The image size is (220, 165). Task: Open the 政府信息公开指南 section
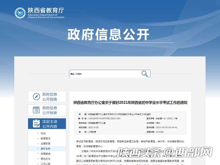pyautogui.click(x=50, y=97)
